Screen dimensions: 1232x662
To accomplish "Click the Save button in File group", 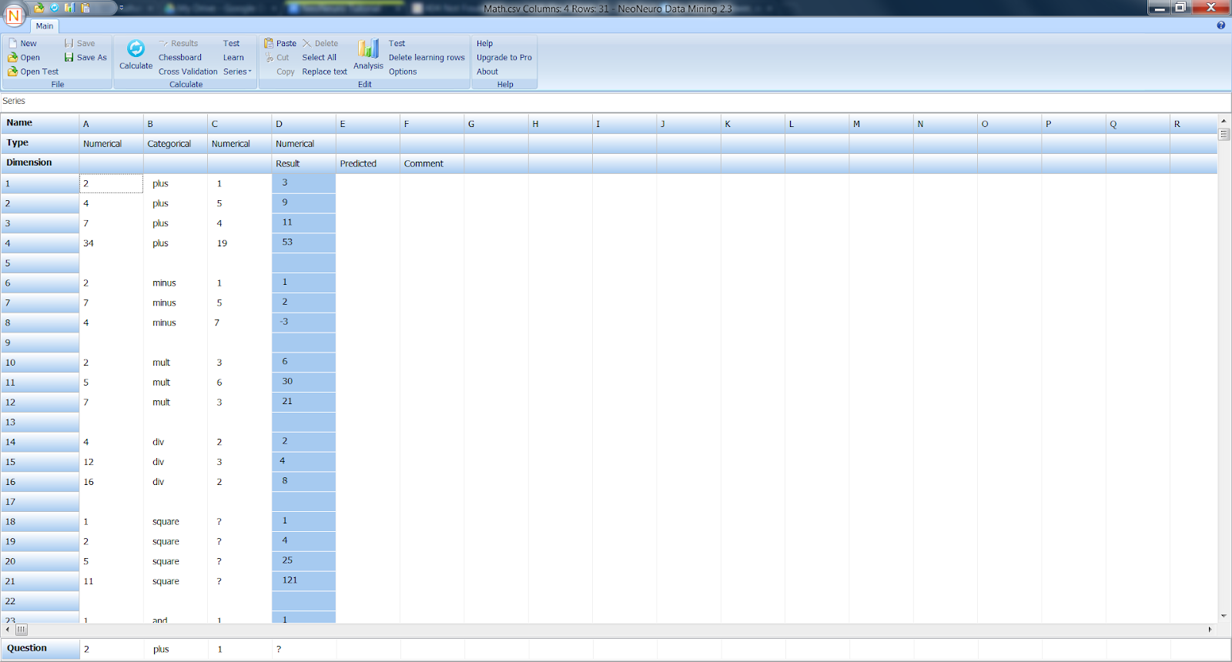I will click(80, 44).
